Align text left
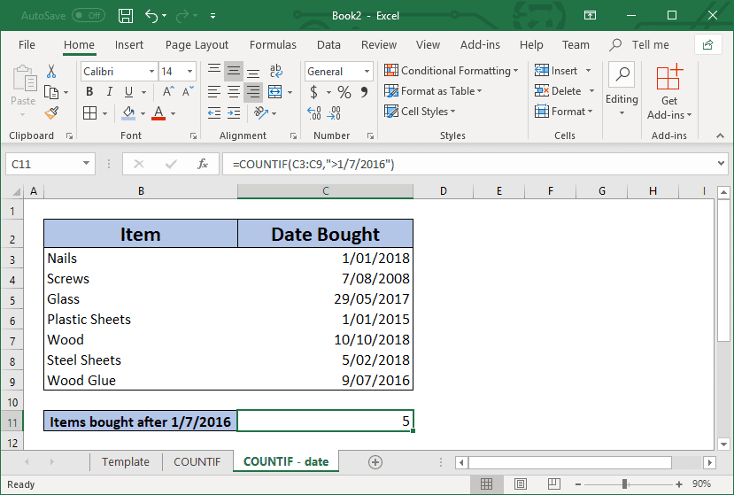734x495 pixels. [214, 92]
